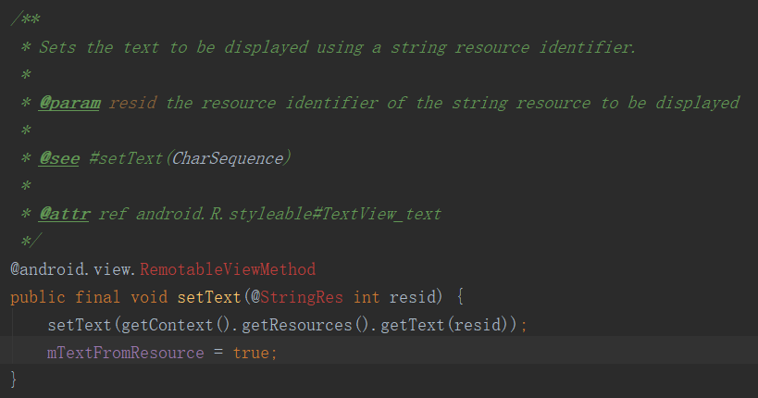Click the getResources() call
Screen dimensions: 758x398
pos(305,325)
